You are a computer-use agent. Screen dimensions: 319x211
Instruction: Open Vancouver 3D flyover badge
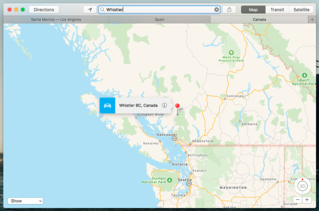click(x=174, y=139)
